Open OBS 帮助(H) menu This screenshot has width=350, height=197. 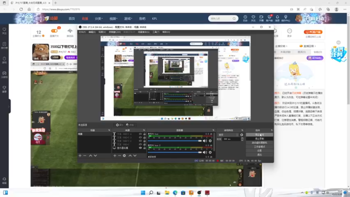pyautogui.click(x=166, y=32)
